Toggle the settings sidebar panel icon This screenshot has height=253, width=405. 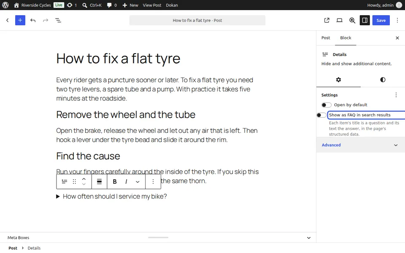(364, 20)
